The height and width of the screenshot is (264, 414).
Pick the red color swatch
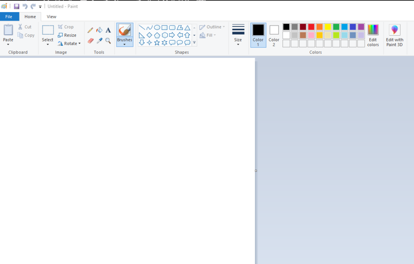[311, 27]
